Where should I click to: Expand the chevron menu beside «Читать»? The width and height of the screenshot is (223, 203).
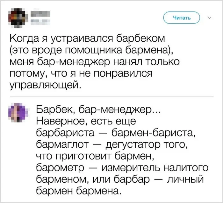[209, 18]
